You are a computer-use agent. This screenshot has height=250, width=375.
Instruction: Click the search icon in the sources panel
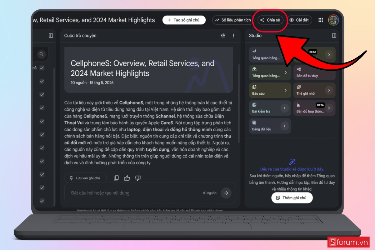[42, 54]
